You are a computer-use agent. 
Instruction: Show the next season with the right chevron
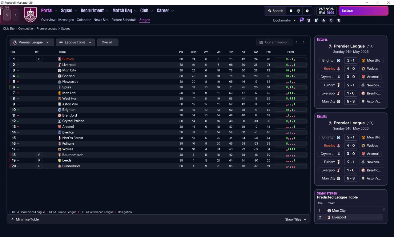tap(304, 42)
